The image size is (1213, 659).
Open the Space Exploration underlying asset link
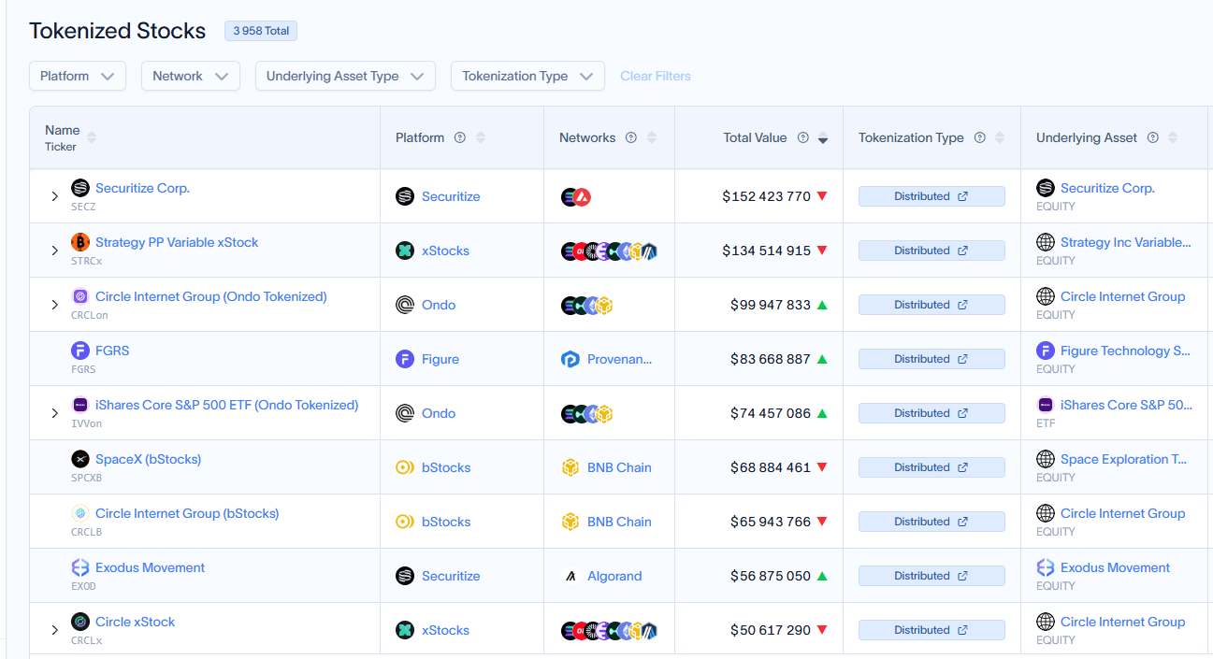tap(1125, 459)
